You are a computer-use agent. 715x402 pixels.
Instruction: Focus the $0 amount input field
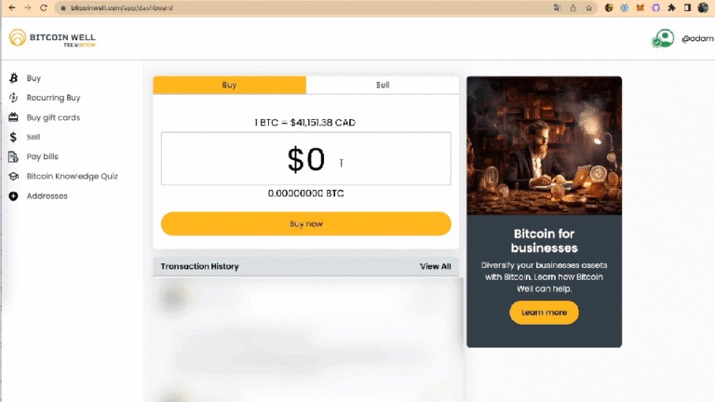click(306, 158)
